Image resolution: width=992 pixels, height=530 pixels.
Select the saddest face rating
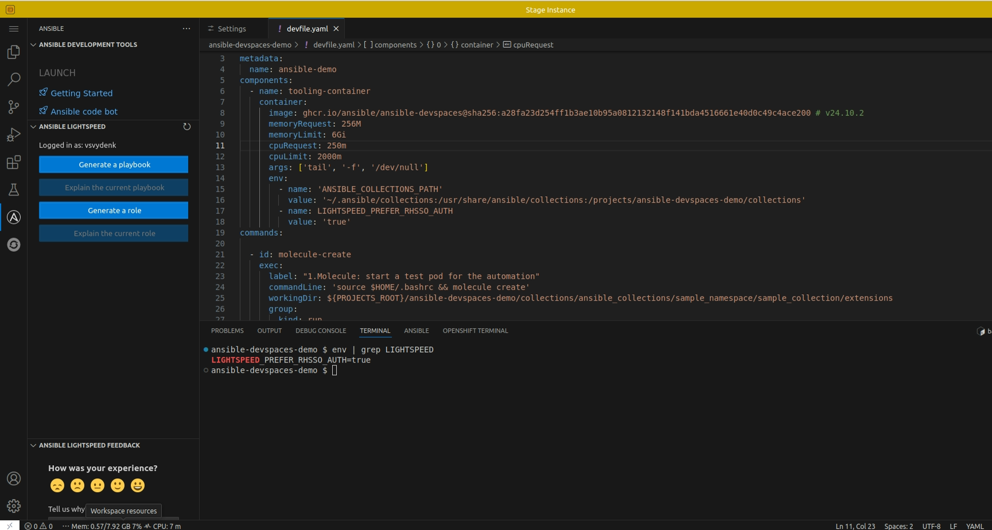click(57, 486)
